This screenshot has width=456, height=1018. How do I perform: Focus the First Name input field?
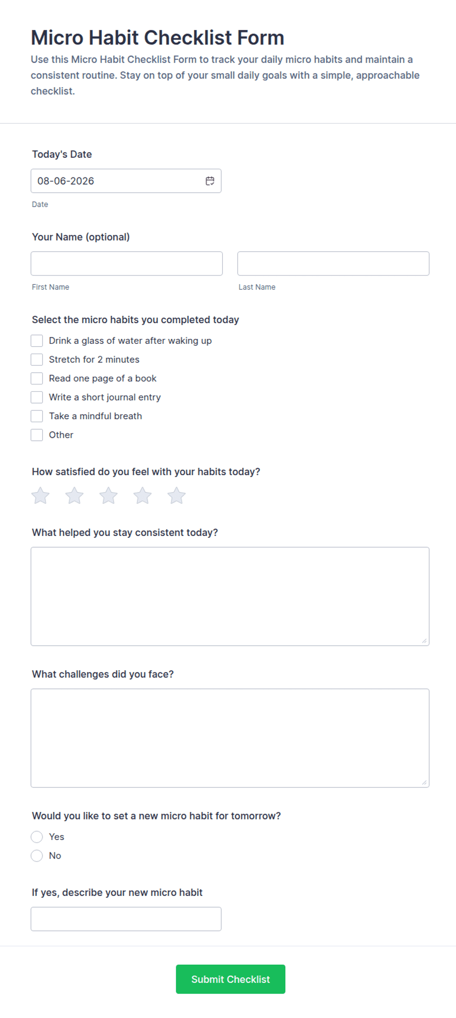click(x=127, y=263)
